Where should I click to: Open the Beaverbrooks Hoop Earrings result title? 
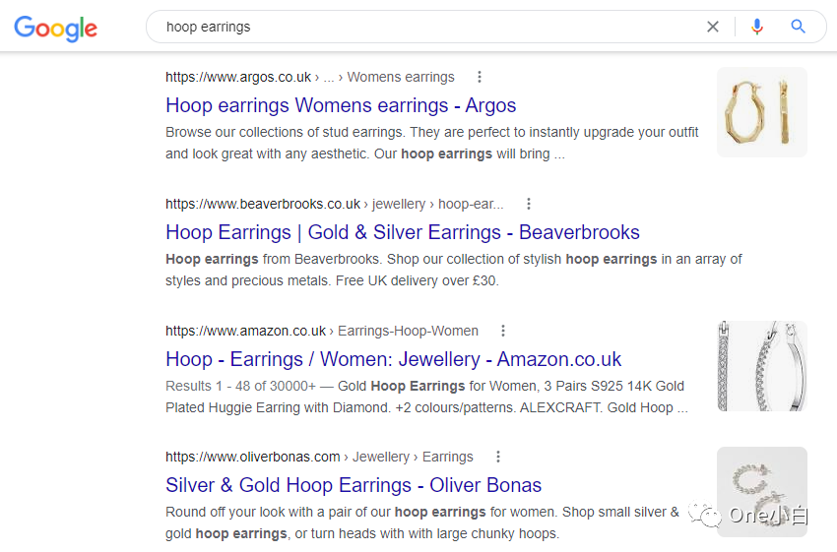[403, 232]
